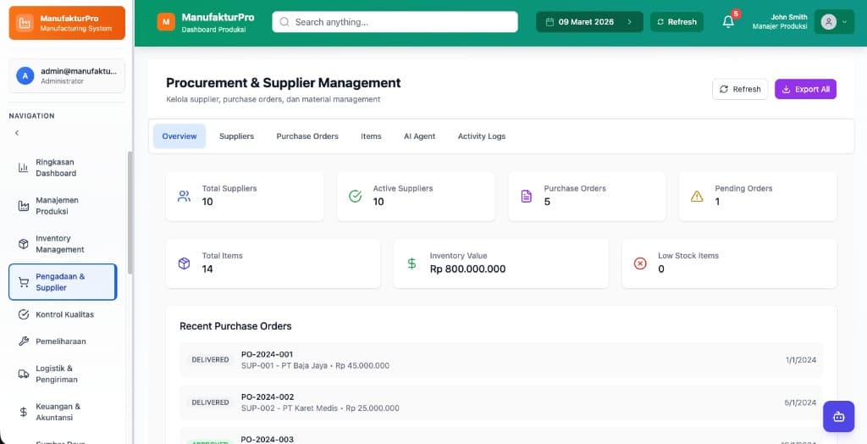This screenshot has height=444, width=867.
Task: Click the Kontrol Kualitas checkmark icon
Action: 24,314
